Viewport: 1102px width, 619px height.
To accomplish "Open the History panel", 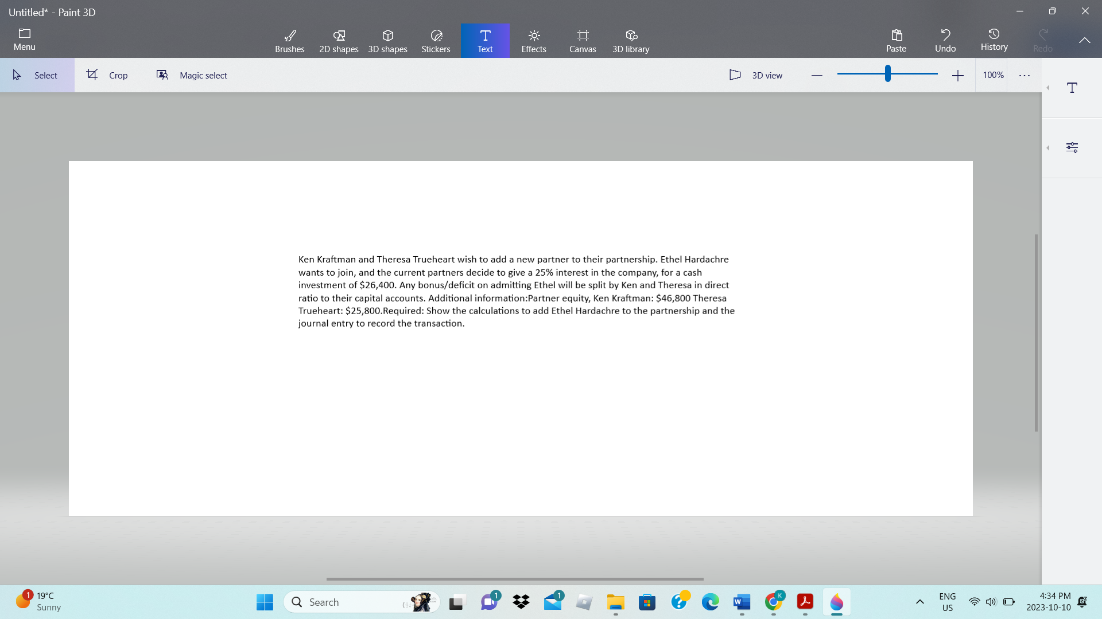I will coord(994,40).
